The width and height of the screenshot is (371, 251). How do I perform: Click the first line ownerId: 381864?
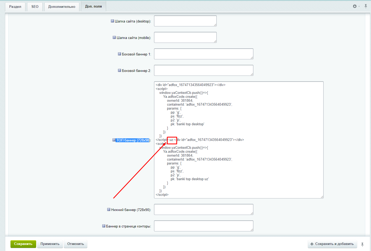(x=180, y=101)
